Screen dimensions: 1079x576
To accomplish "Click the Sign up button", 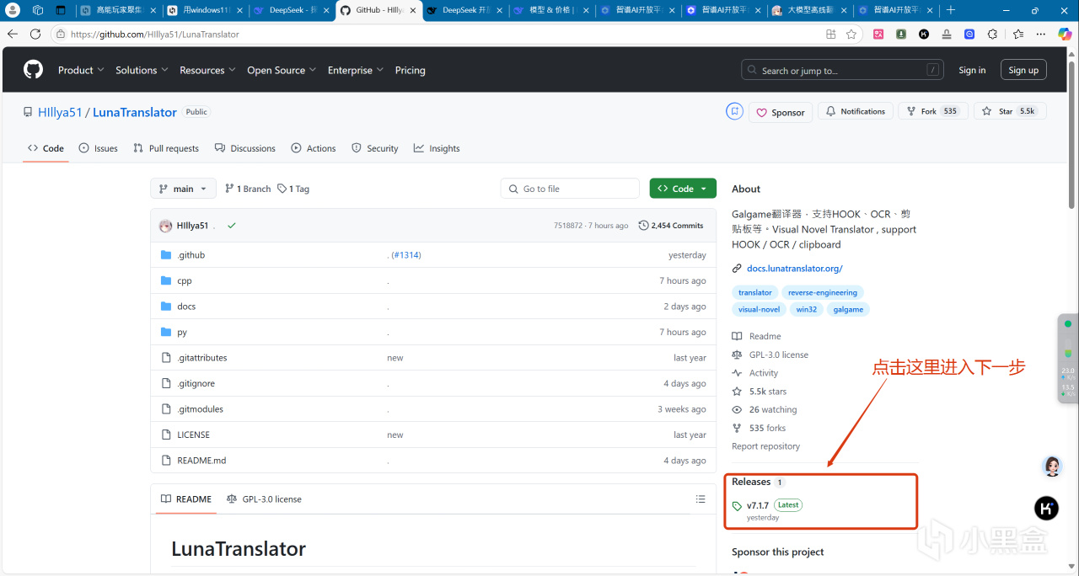I will tap(1023, 70).
